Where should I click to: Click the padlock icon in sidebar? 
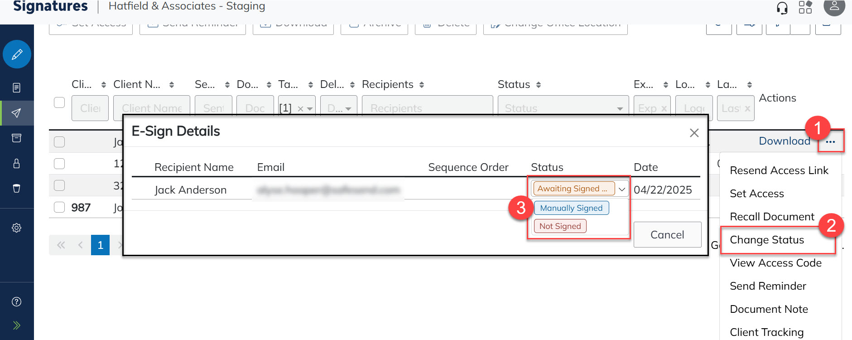coord(17,163)
